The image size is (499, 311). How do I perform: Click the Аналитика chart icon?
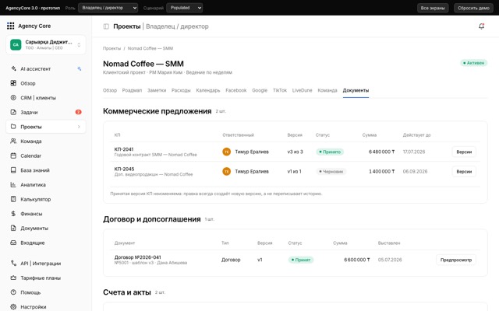[13, 185]
